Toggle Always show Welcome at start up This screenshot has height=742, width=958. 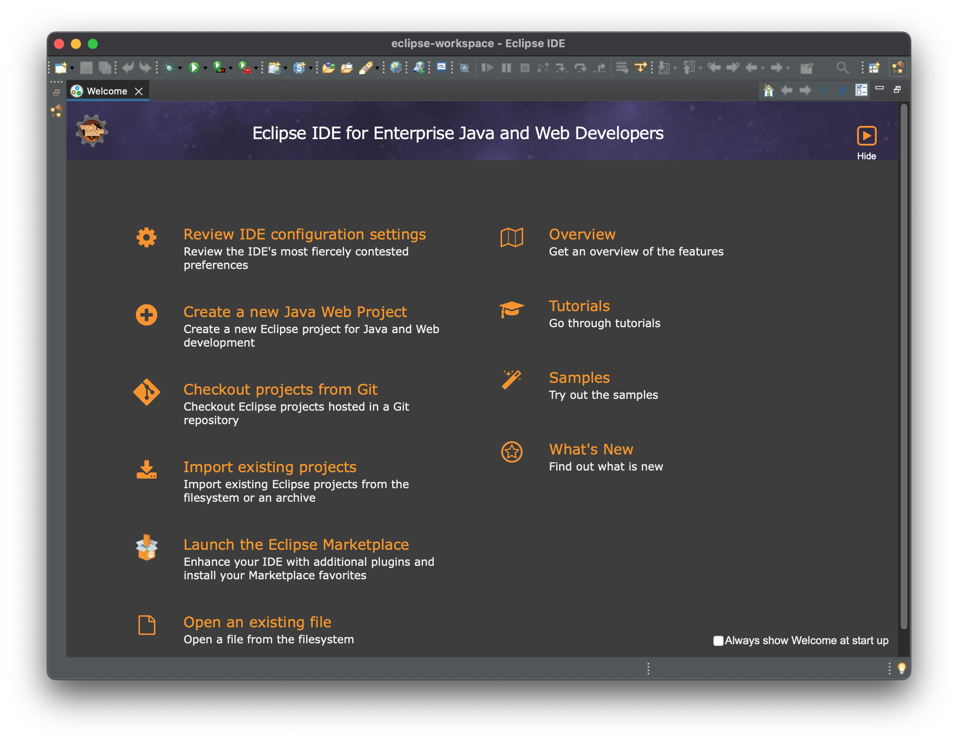click(718, 641)
